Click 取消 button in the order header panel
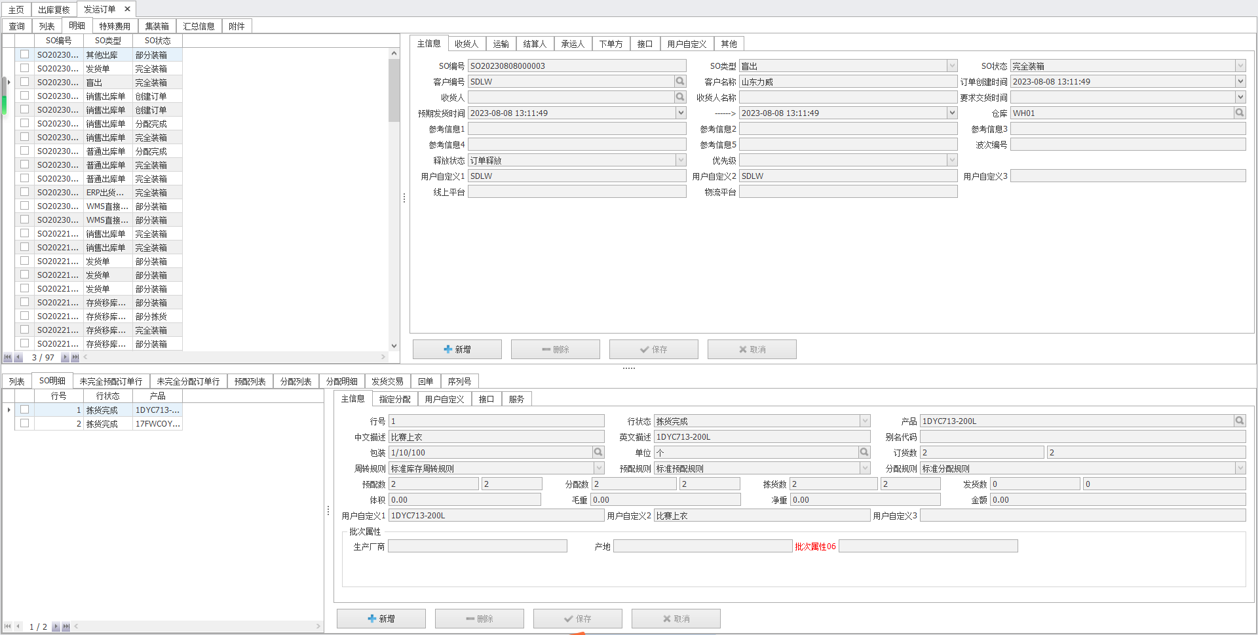 click(x=752, y=349)
